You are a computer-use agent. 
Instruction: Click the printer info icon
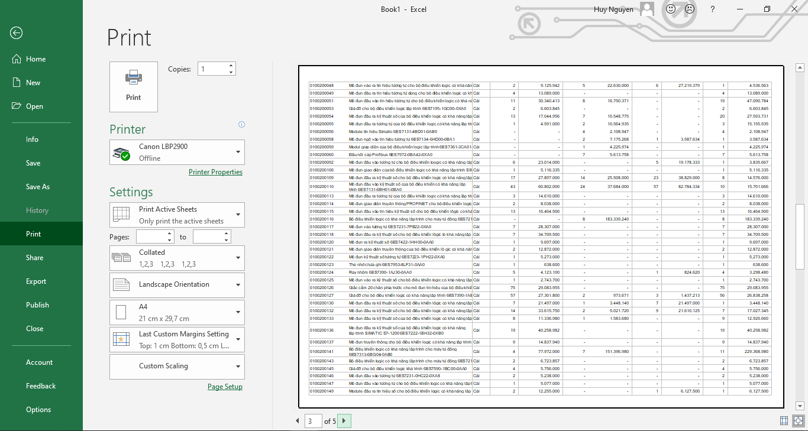(x=241, y=125)
